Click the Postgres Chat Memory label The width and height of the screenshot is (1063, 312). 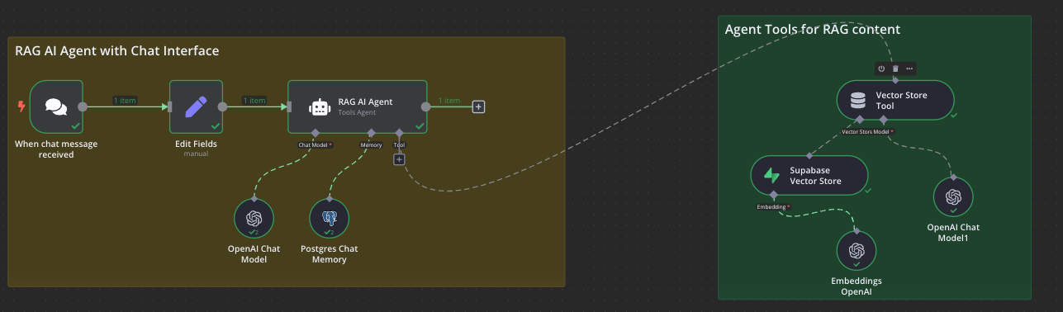click(x=329, y=254)
